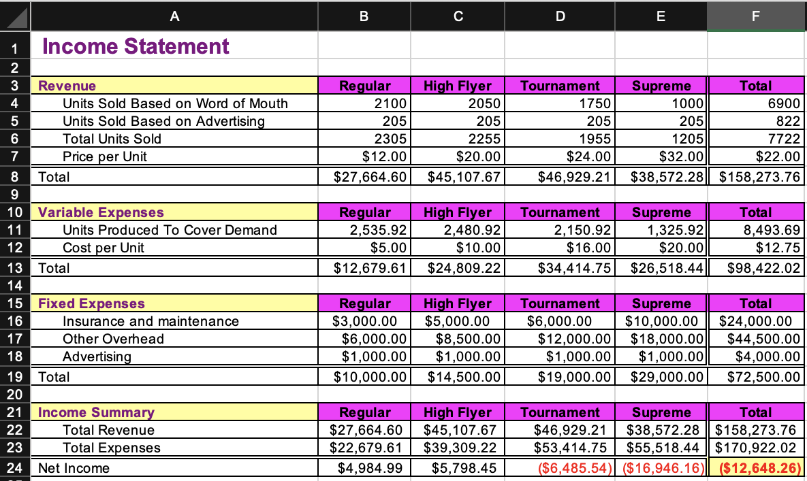Select the 'Cost per Unit' label
The image size is (807, 481).
tap(174, 248)
